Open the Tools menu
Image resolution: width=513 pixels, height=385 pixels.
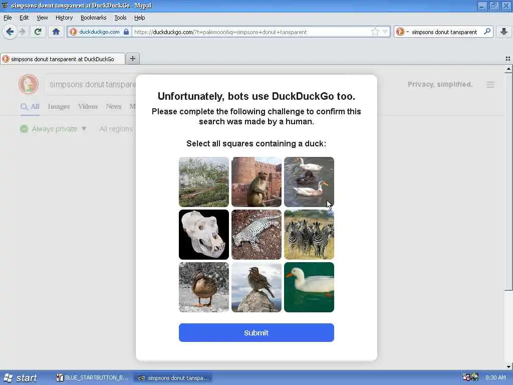click(x=120, y=18)
